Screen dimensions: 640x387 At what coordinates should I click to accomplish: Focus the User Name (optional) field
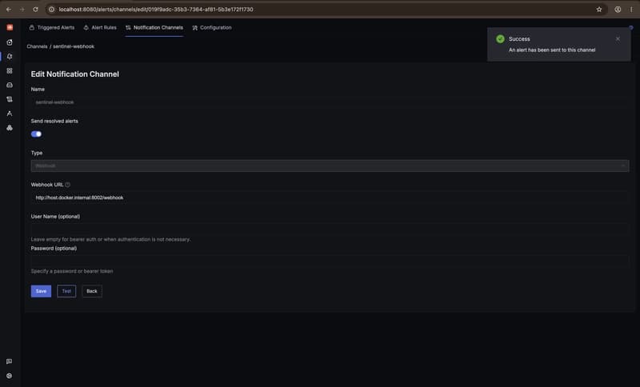[330, 229]
